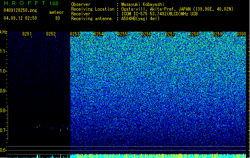Click the 0.8 kHz axis label
The image size is (250, 158).
[x=3, y=111]
